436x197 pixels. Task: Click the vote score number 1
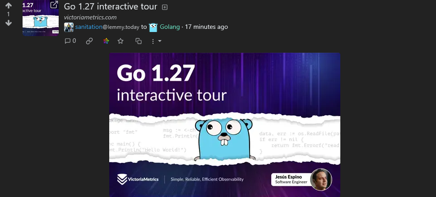click(x=9, y=14)
